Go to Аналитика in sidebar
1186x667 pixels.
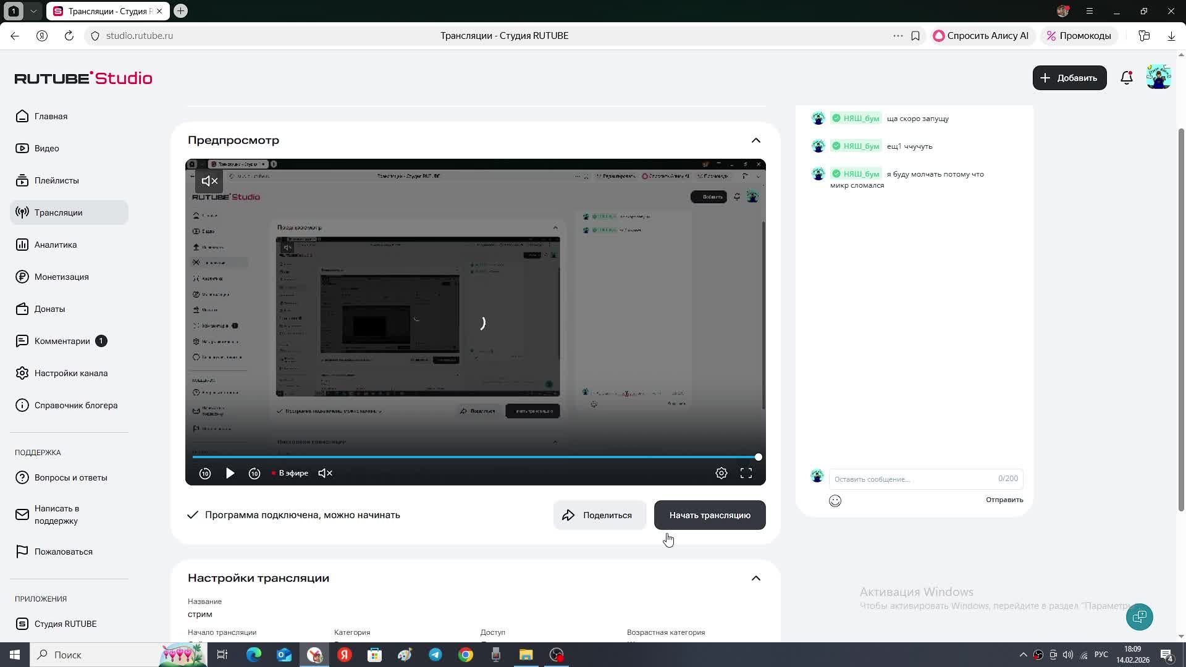[56, 245]
